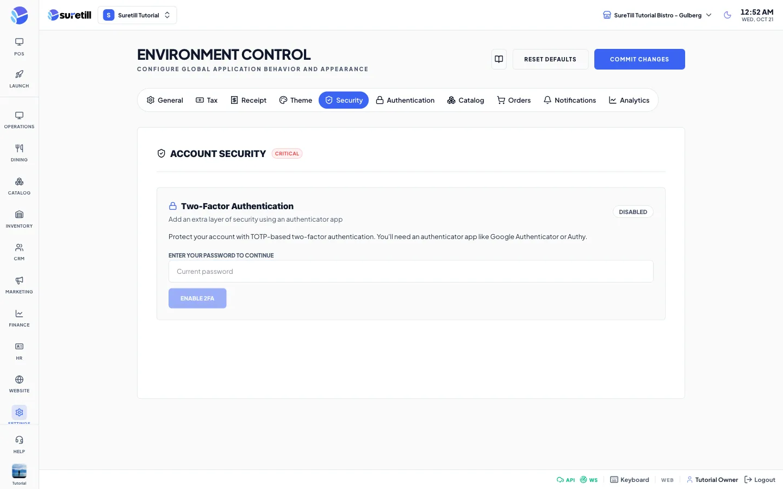The height and width of the screenshot is (489, 783).
Task: Select the Settings gear in sidebar
Action: tap(19, 412)
